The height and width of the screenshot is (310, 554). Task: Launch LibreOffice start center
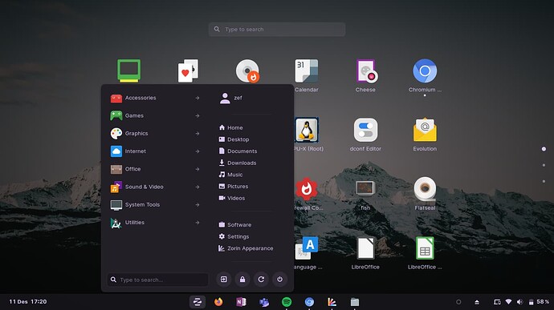(x=365, y=248)
